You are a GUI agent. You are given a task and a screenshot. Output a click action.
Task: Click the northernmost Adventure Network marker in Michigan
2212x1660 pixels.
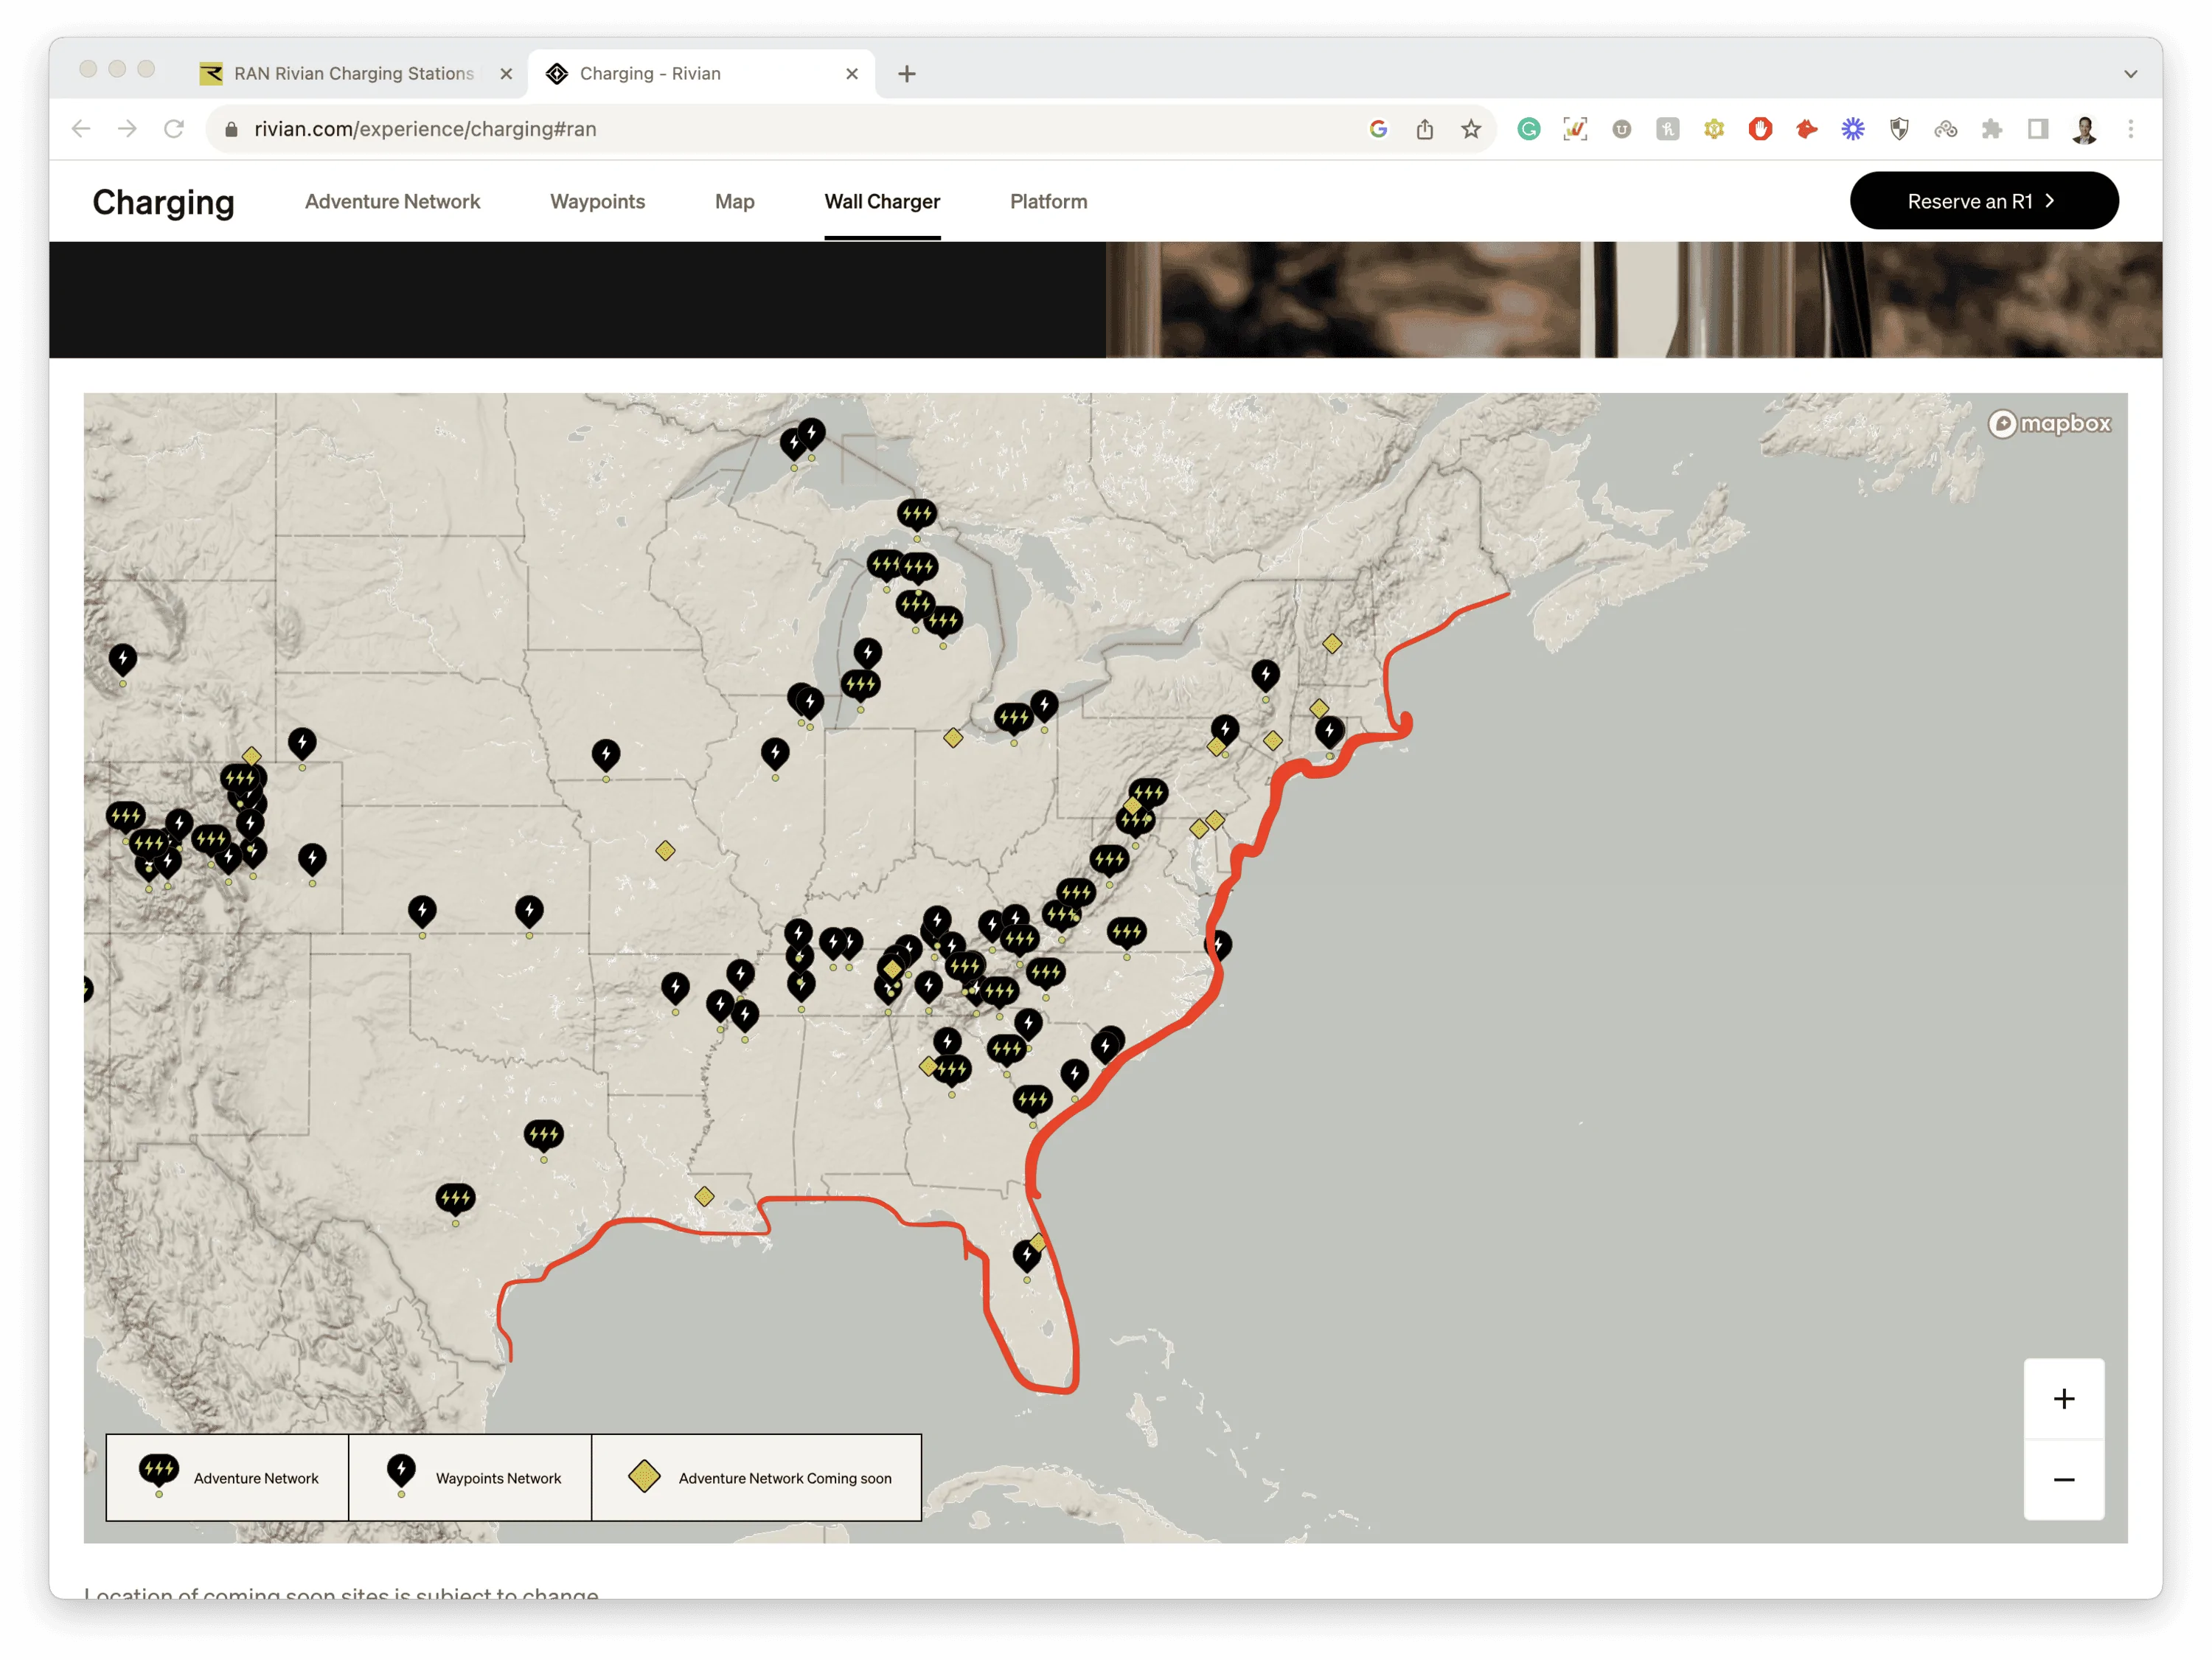(917, 514)
